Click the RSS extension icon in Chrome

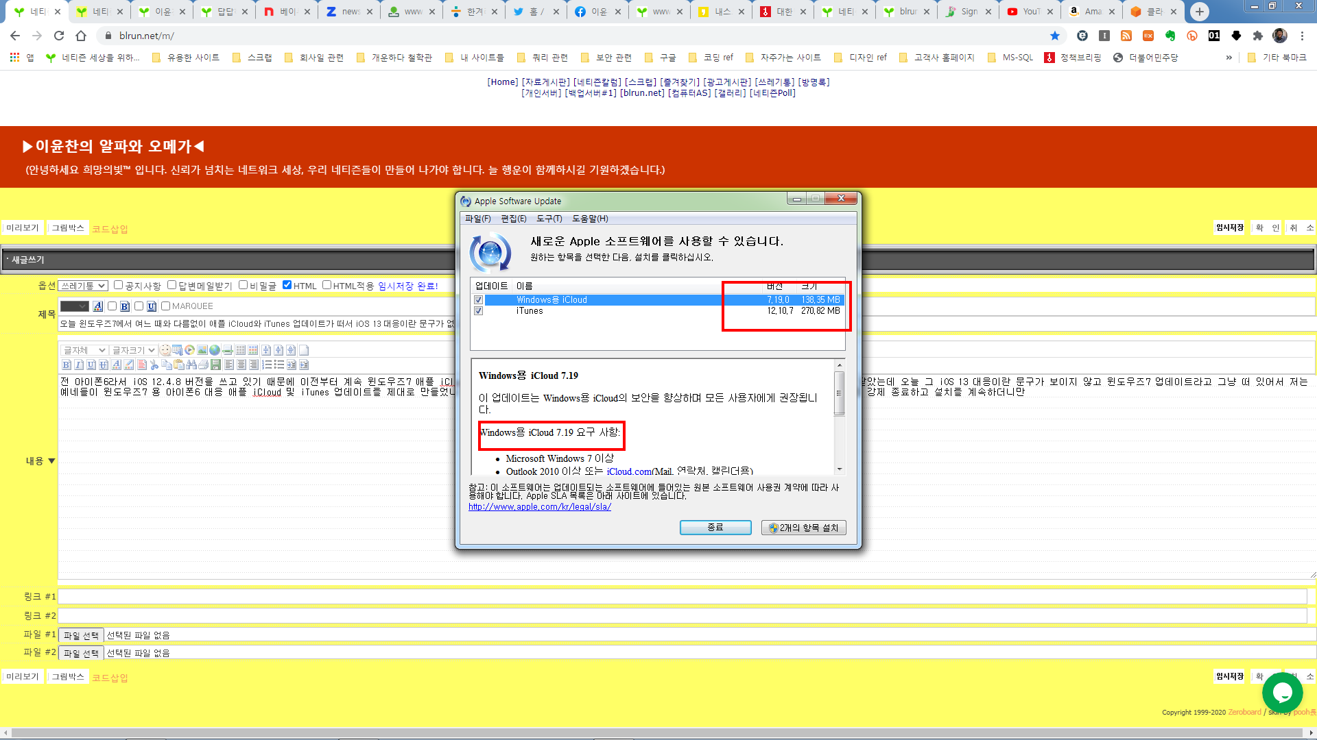[x=1126, y=36]
